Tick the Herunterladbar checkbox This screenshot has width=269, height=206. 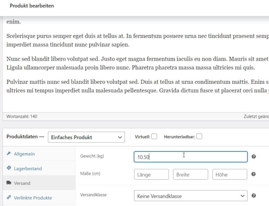click(x=199, y=137)
